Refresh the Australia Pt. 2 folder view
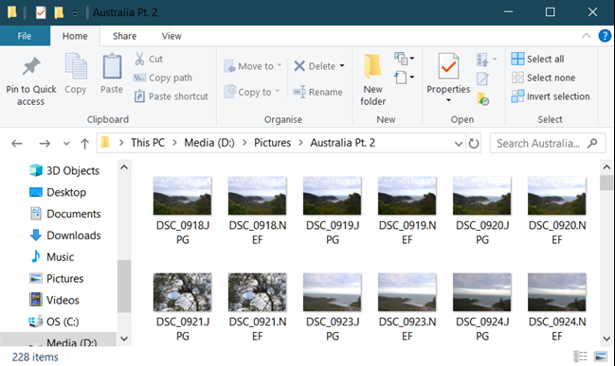 click(474, 143)
